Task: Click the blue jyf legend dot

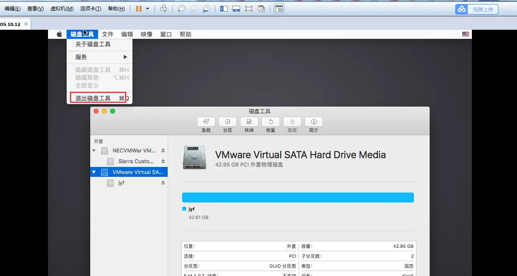Action: (184, 209)
